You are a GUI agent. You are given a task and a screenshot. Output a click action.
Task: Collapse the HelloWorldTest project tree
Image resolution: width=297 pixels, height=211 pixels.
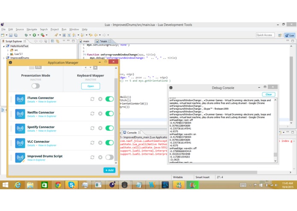click(x=3, y=46)
